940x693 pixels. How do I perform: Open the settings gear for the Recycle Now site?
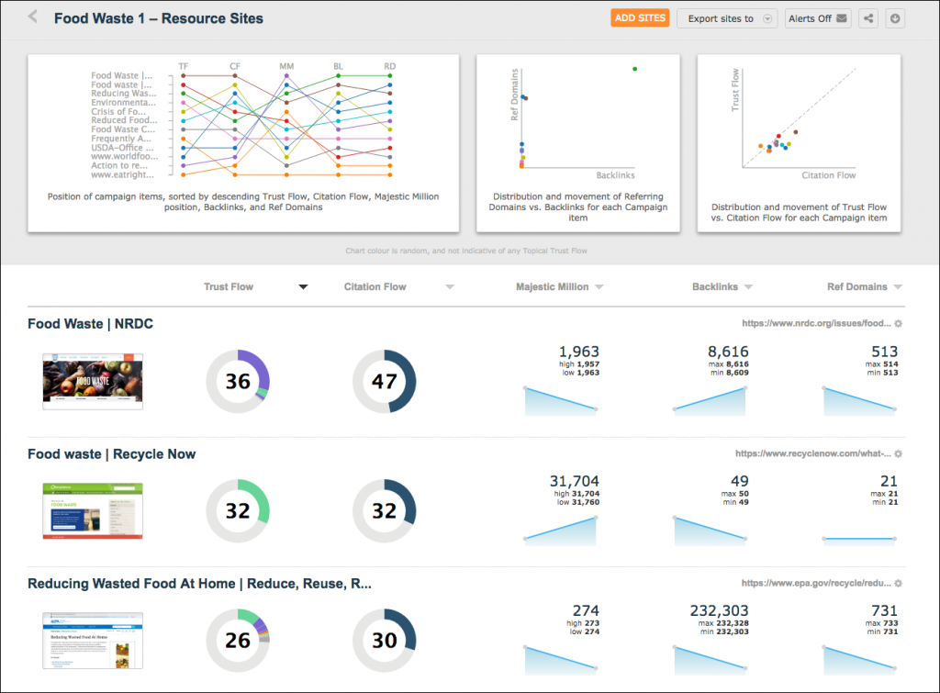tap(898, 453)
